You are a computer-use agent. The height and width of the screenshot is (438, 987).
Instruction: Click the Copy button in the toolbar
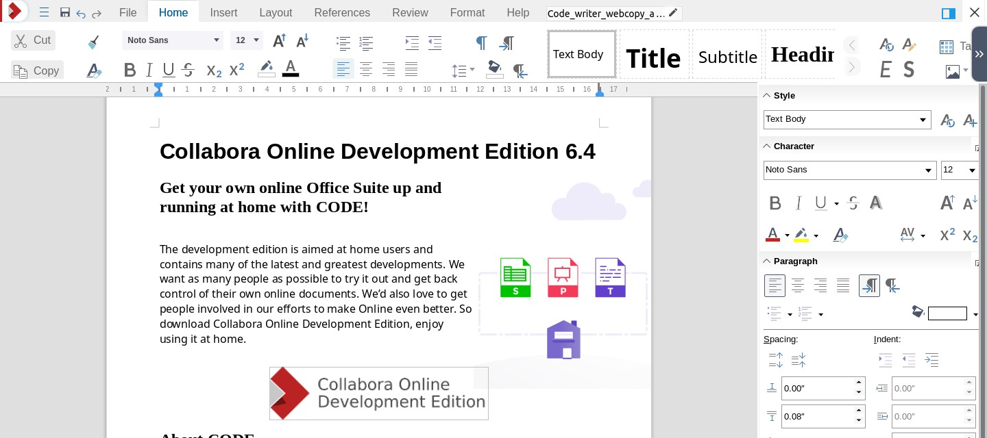37,70
